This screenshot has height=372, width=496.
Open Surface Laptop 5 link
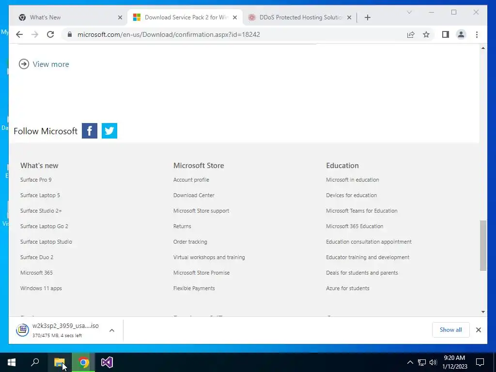(40, 195)
